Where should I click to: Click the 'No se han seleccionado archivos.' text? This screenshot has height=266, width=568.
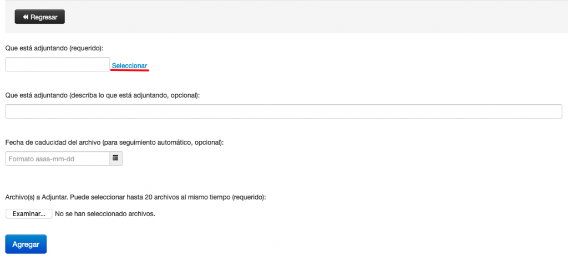[x=105, y=214]
